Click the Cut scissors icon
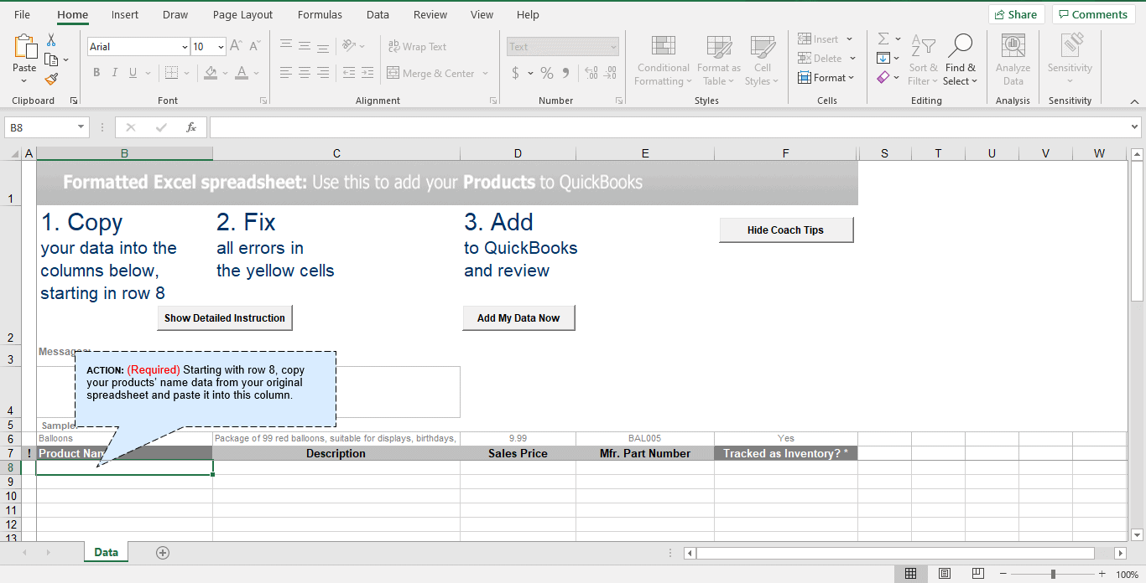 (x=51, y=40)
